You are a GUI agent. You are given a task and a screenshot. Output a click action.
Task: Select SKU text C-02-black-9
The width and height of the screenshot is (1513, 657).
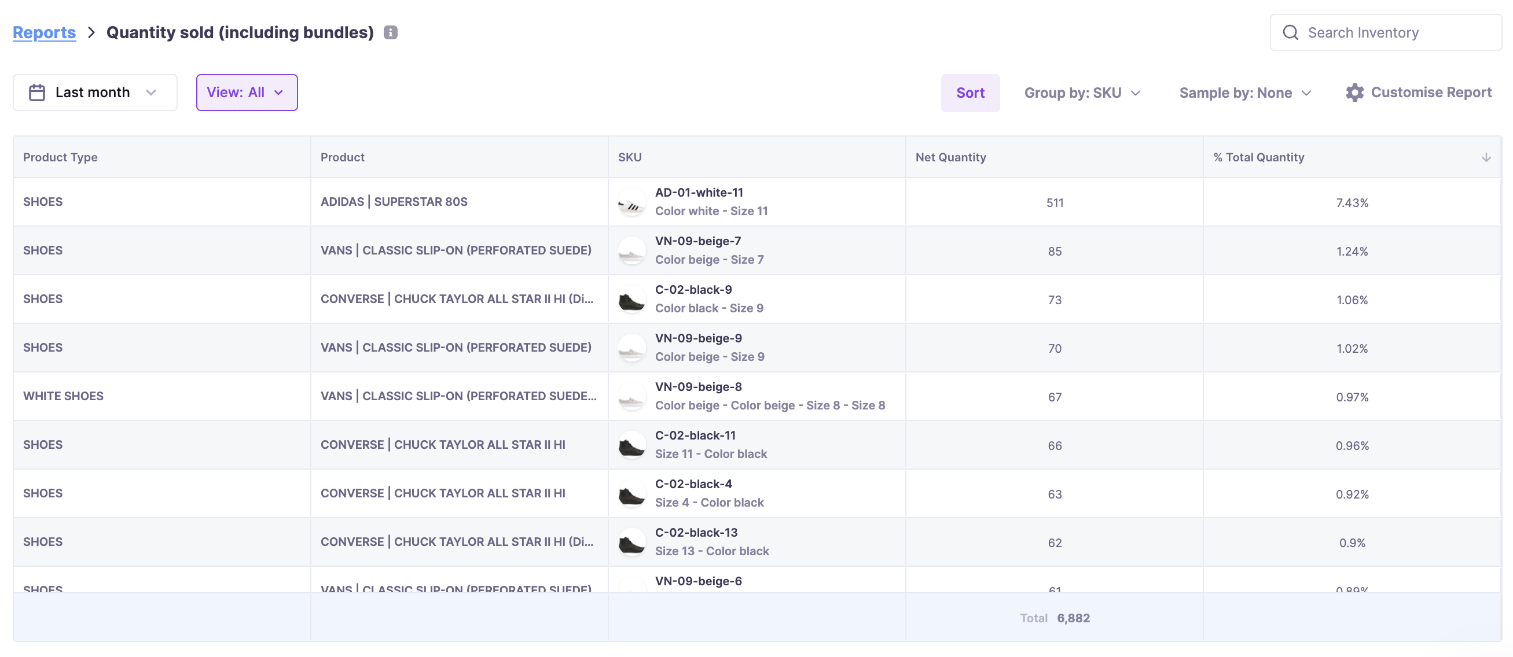tap(693, 290)
